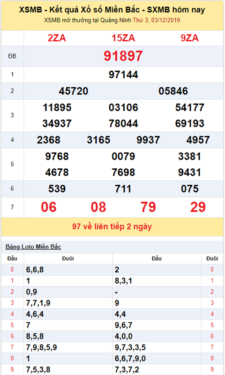This screenshot has height=375, width=225.
Task: Click the first prize number 97144
Action: 123,75
